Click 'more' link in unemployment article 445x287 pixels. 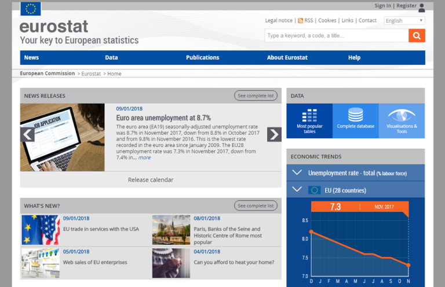pyautogui.click(x=144, y=157)
